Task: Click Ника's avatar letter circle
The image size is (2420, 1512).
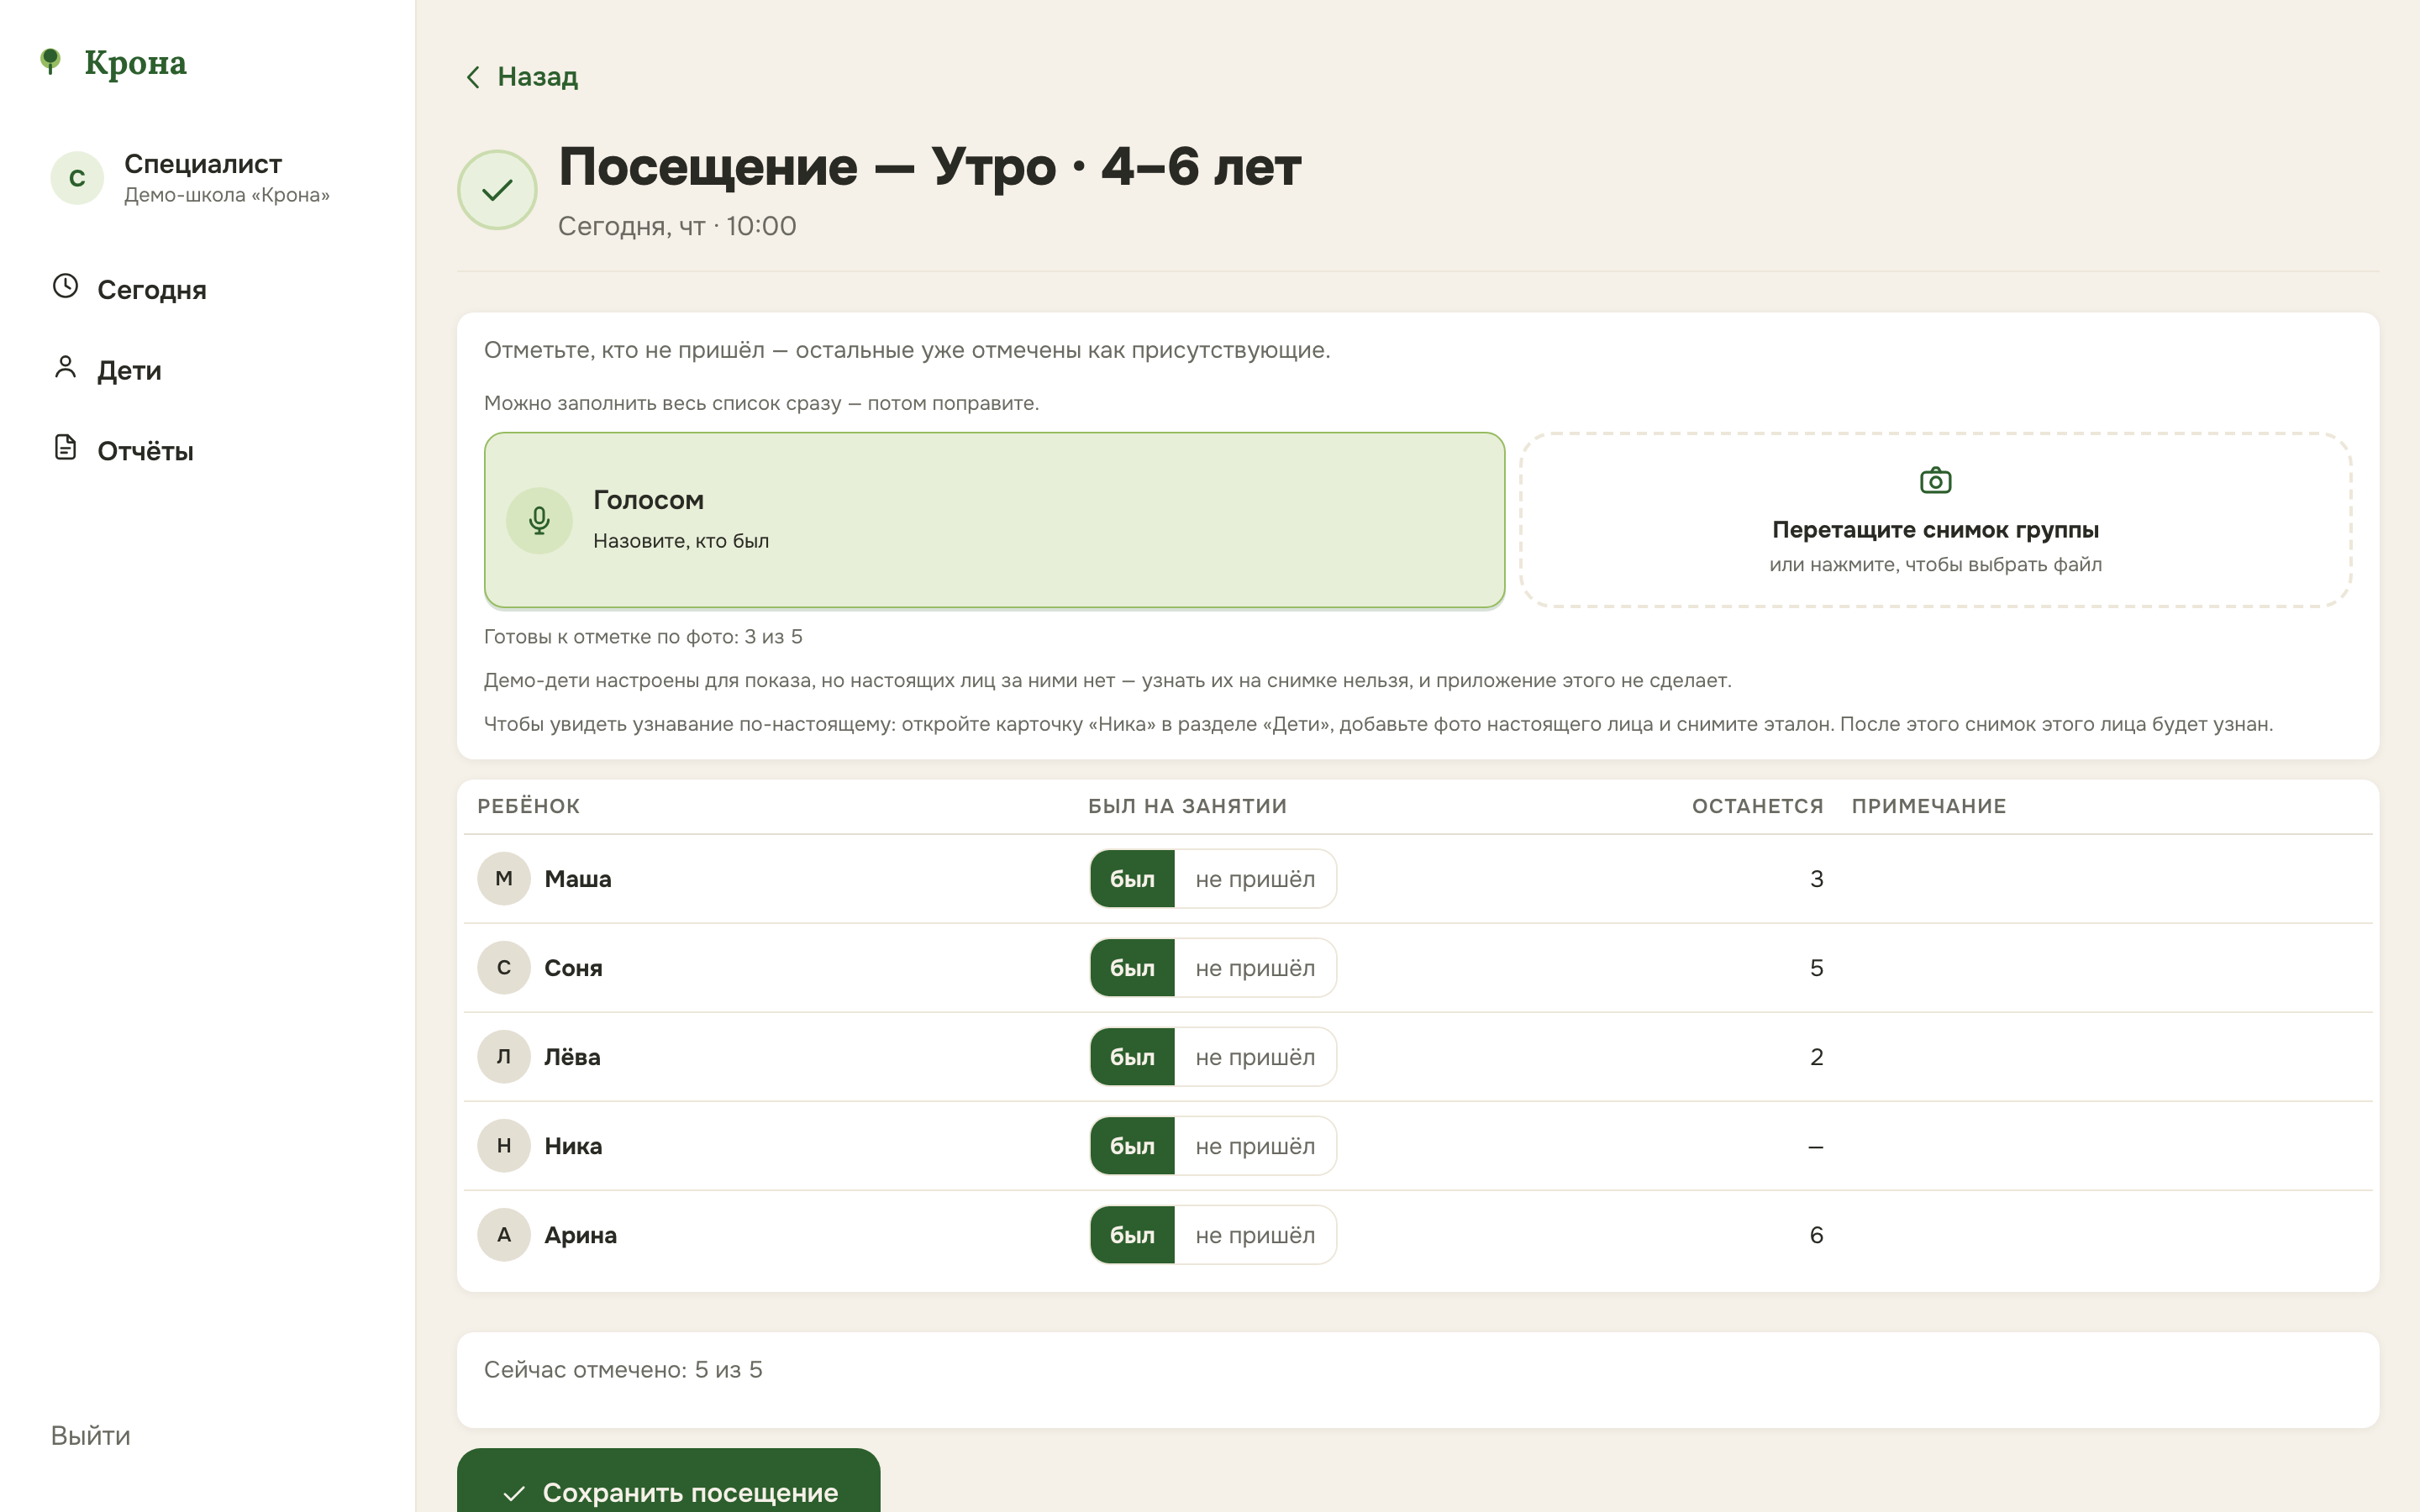Action: click(504, 1146)
